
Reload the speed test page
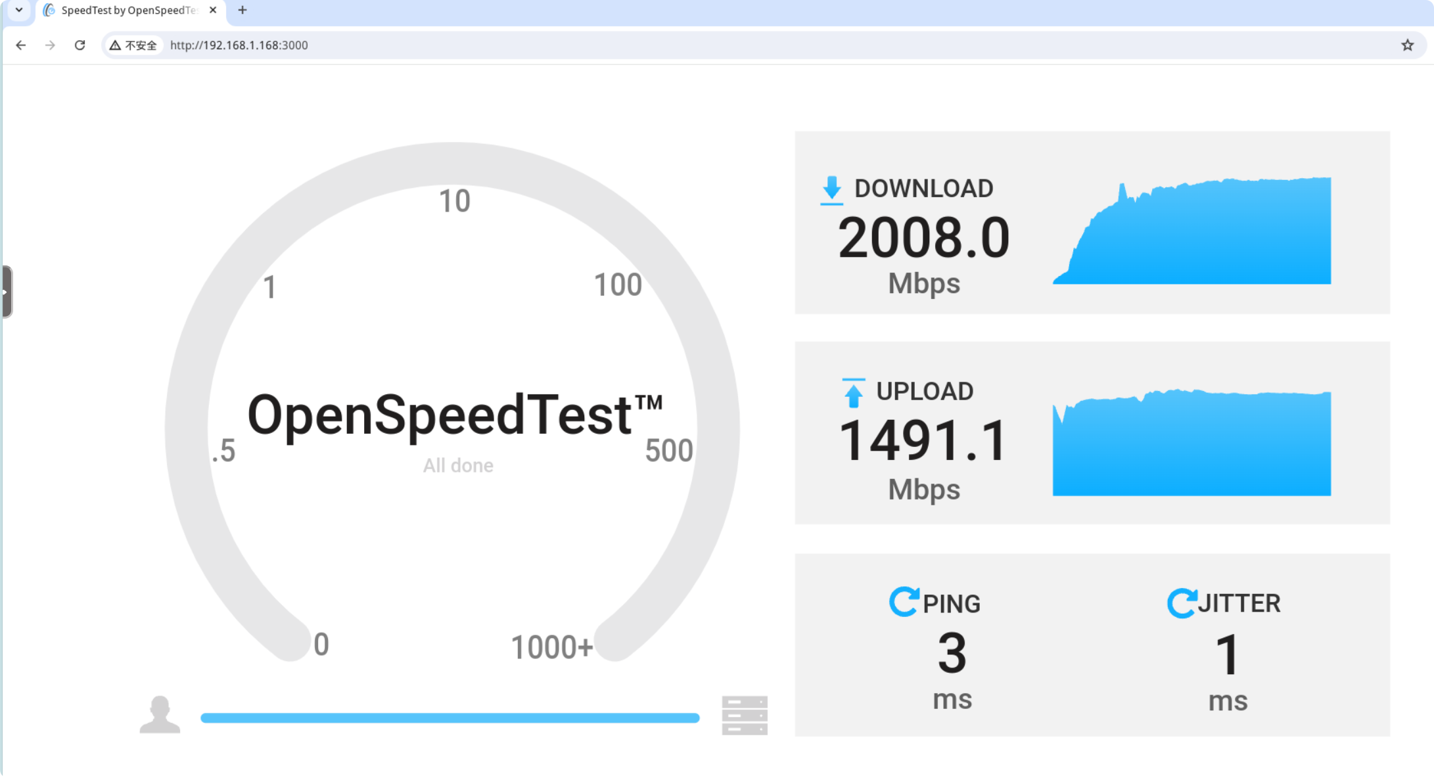click(80, 45)
